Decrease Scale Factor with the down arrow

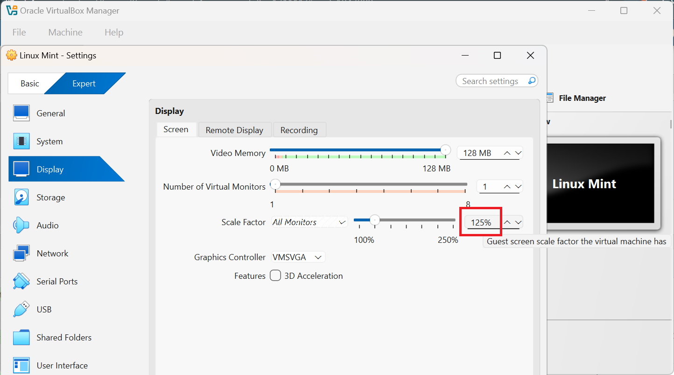point(518,222)
